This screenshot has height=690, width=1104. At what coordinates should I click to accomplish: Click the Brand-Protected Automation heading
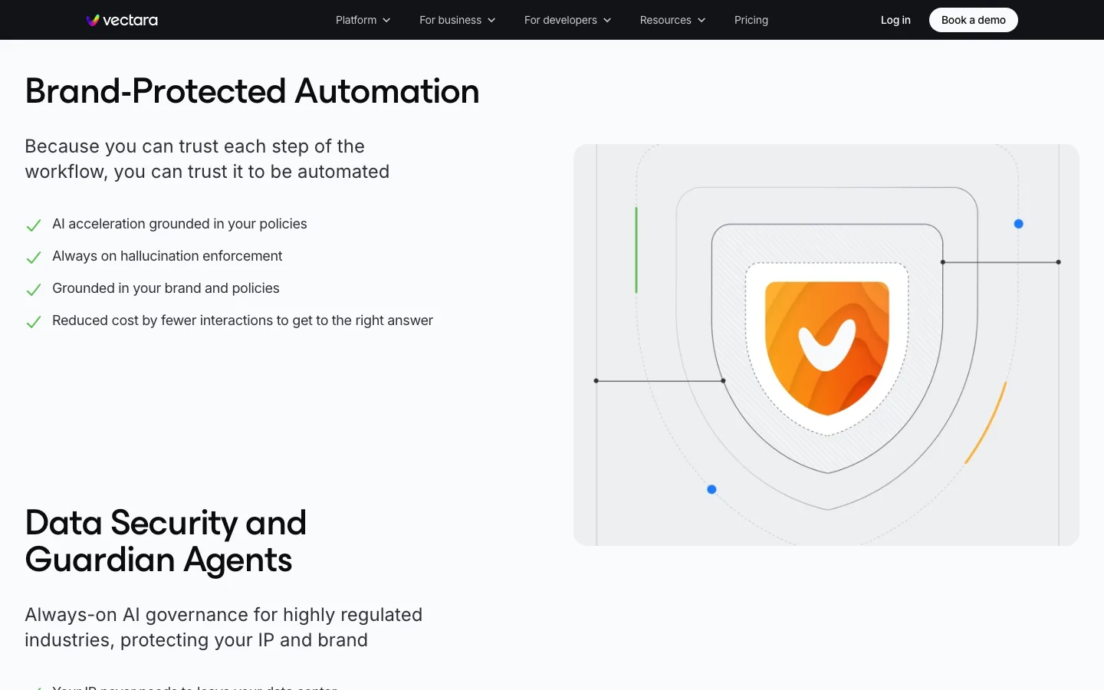click(252, 91)
